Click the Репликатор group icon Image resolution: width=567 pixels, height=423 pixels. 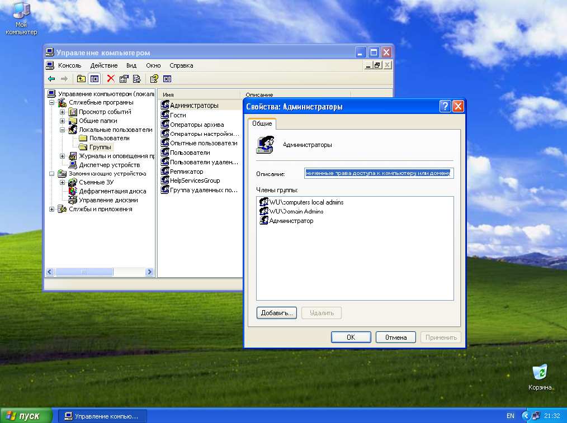point(165,171)
